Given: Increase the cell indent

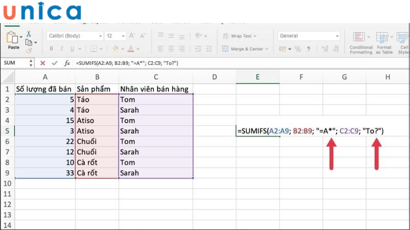Looking at the screenshot, I should click(209, 49).
